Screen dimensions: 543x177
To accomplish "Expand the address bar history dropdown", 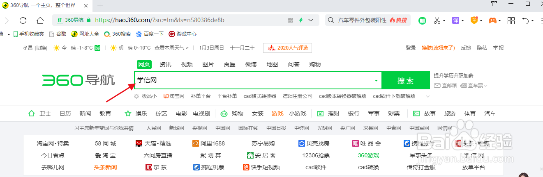I will tap(311, 20).
